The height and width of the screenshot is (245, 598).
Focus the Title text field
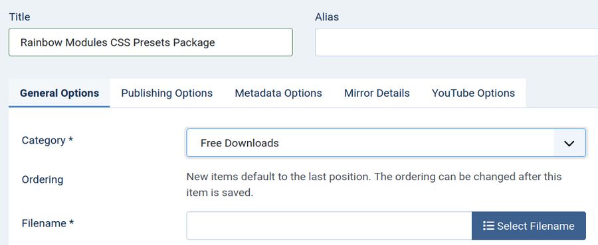(x=151, y=42)
